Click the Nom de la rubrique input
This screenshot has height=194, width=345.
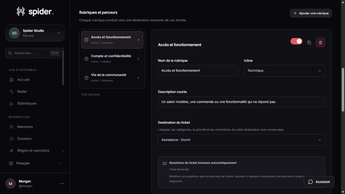(198, 71)
